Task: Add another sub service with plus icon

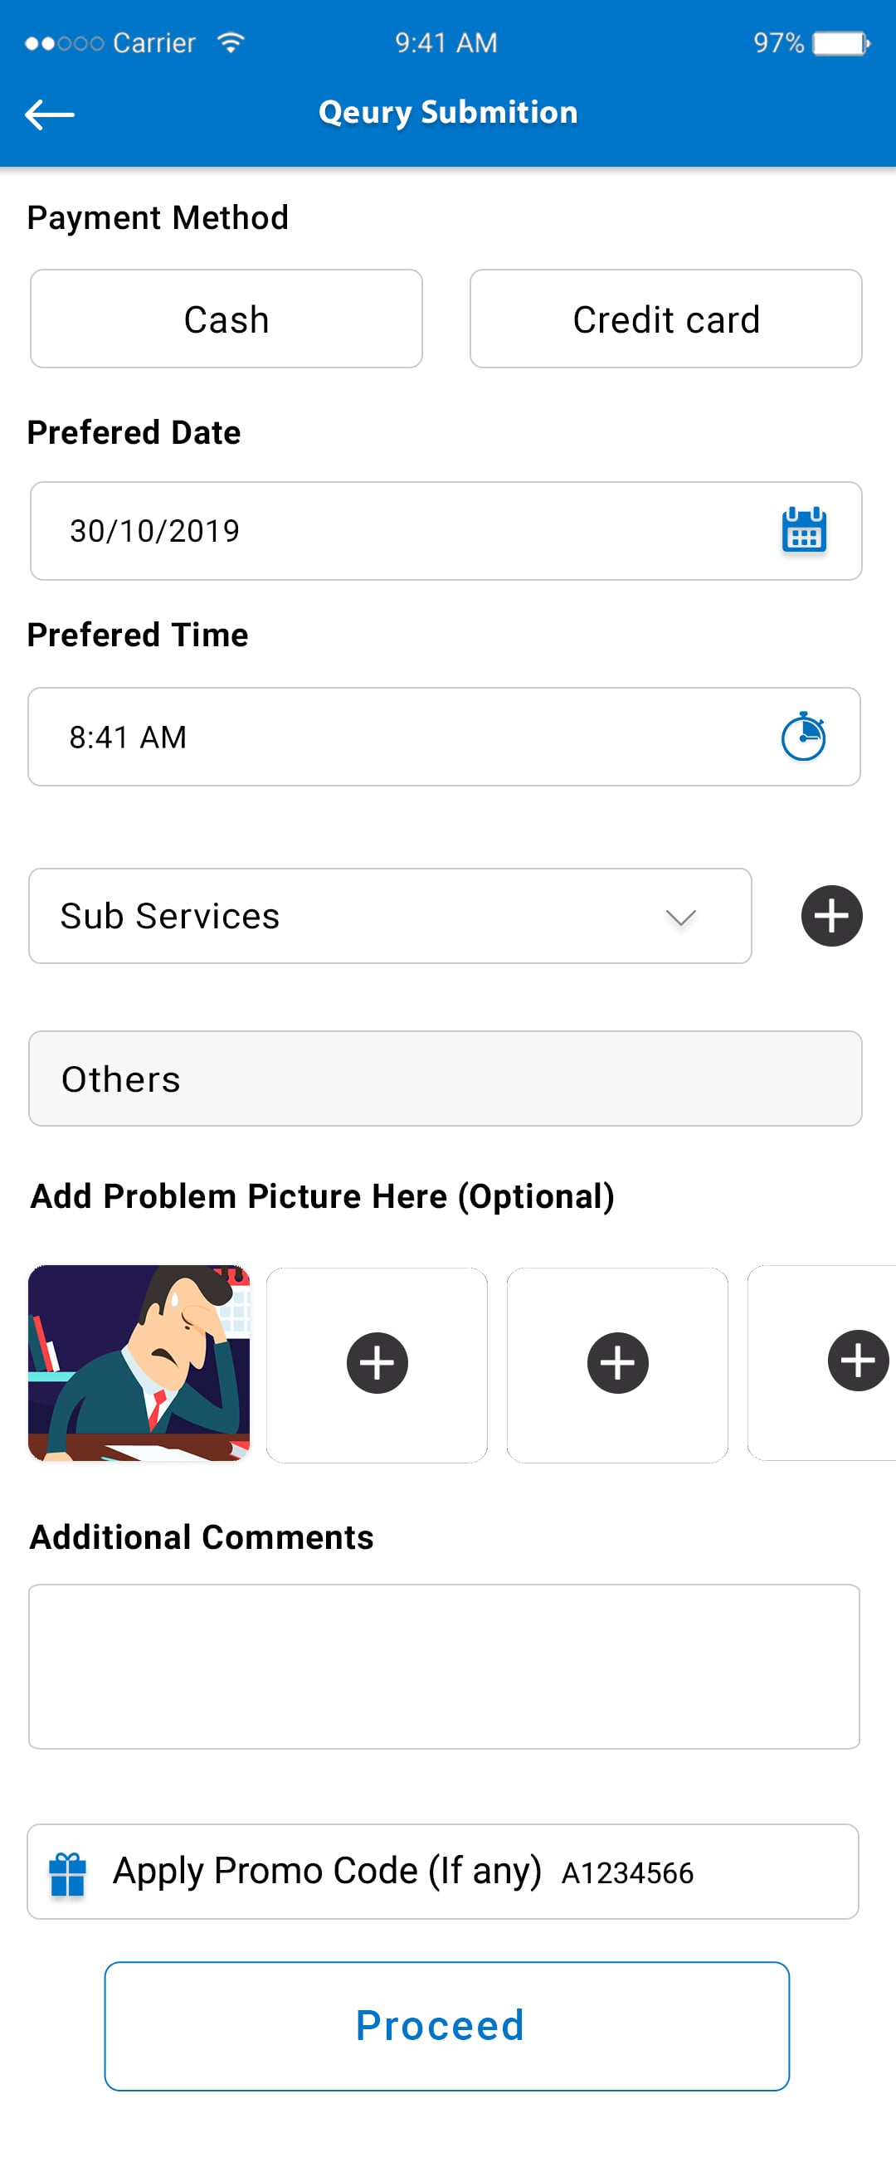Action: (x=830, y=915)
